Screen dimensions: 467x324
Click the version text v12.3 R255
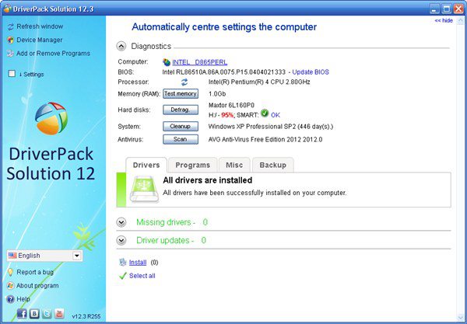(86, 316)
